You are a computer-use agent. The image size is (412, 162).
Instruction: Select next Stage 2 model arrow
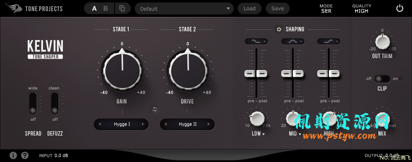click(x=209, y=124)
